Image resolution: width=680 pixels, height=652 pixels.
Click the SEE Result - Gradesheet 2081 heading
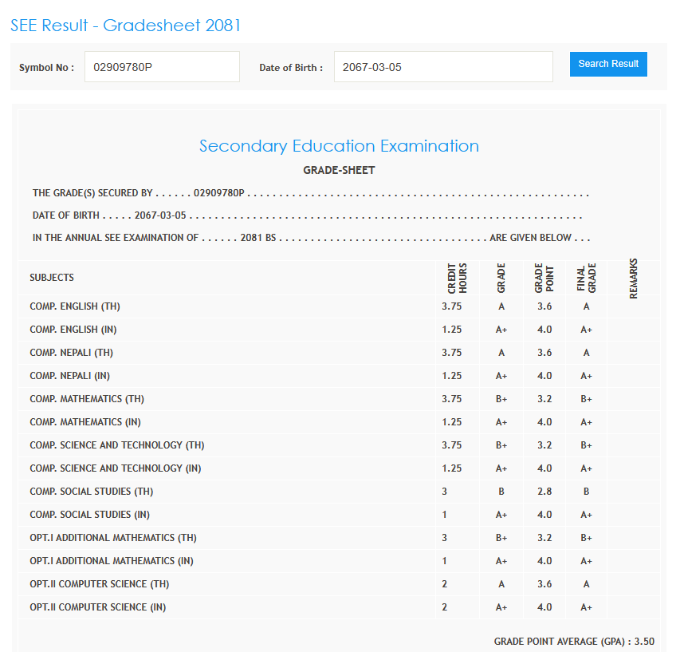coord(126,26)
